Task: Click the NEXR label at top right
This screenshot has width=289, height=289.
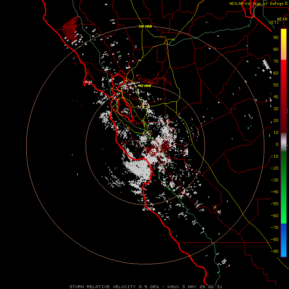Action: [282, 19]
